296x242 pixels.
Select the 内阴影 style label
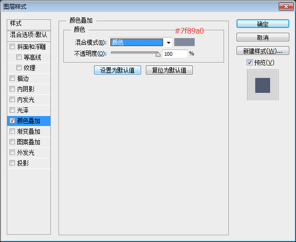(26, 89)
